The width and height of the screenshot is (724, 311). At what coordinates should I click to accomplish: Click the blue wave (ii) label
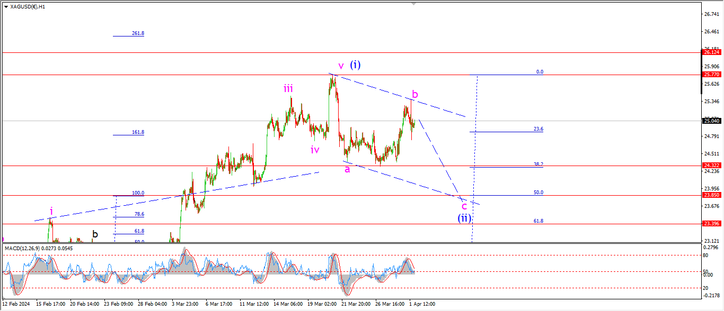[x=464, y=218]
